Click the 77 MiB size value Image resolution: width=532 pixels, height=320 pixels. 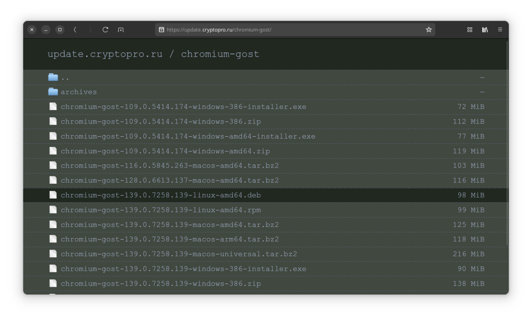471,136
